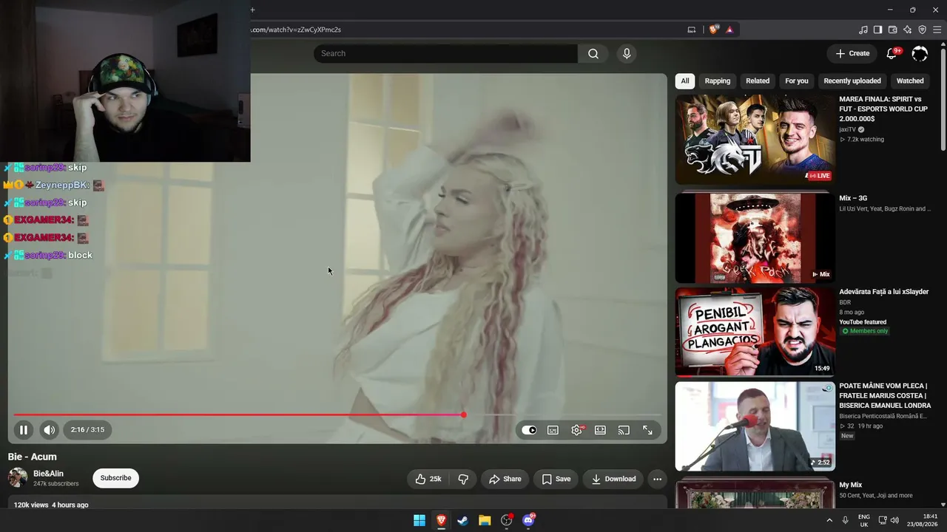
Task: Open OBS Studio from the taskbar
Action: (x=507, y=520)
